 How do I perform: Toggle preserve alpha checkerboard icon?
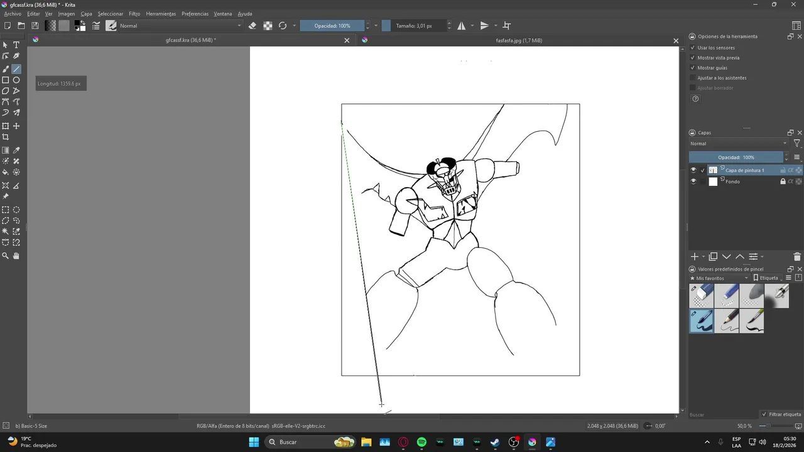point(268,26)
